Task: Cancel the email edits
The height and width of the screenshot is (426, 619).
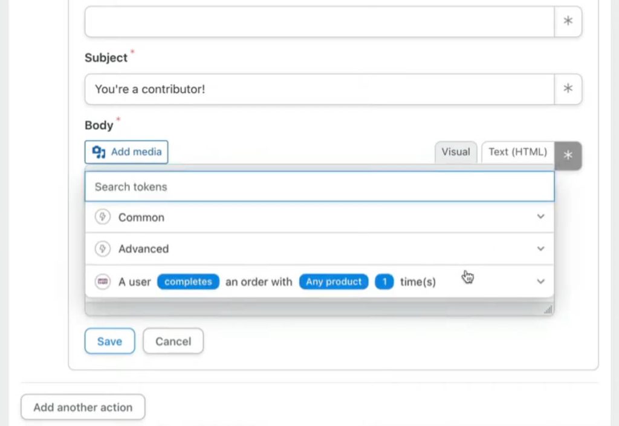Action: tap(173, 341)
